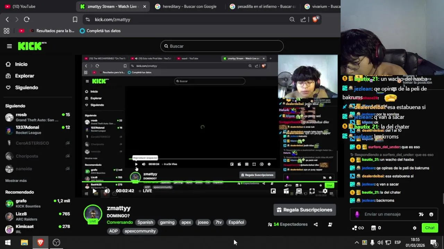Click Regala Suscripciones button
The height and width of the screenshot is (249, 444).
305,210
